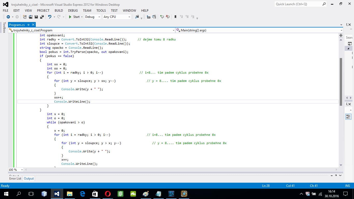The width and height of the screenshot is (354, 199).
Task: Click the Save All toolbar icon
Action: [42, 17]
